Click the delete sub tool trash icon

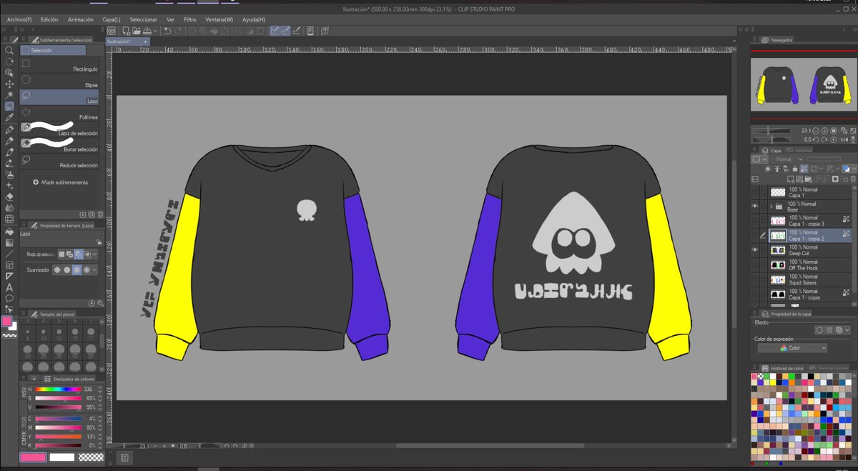click(100, 214)
